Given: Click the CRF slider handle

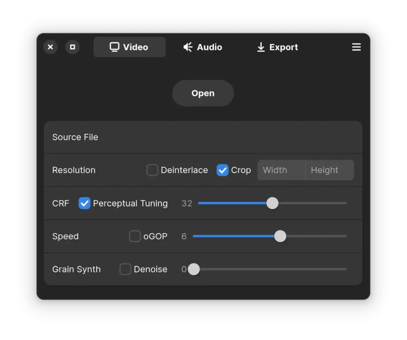Looking at the screenshot, I should click(272, 203).
